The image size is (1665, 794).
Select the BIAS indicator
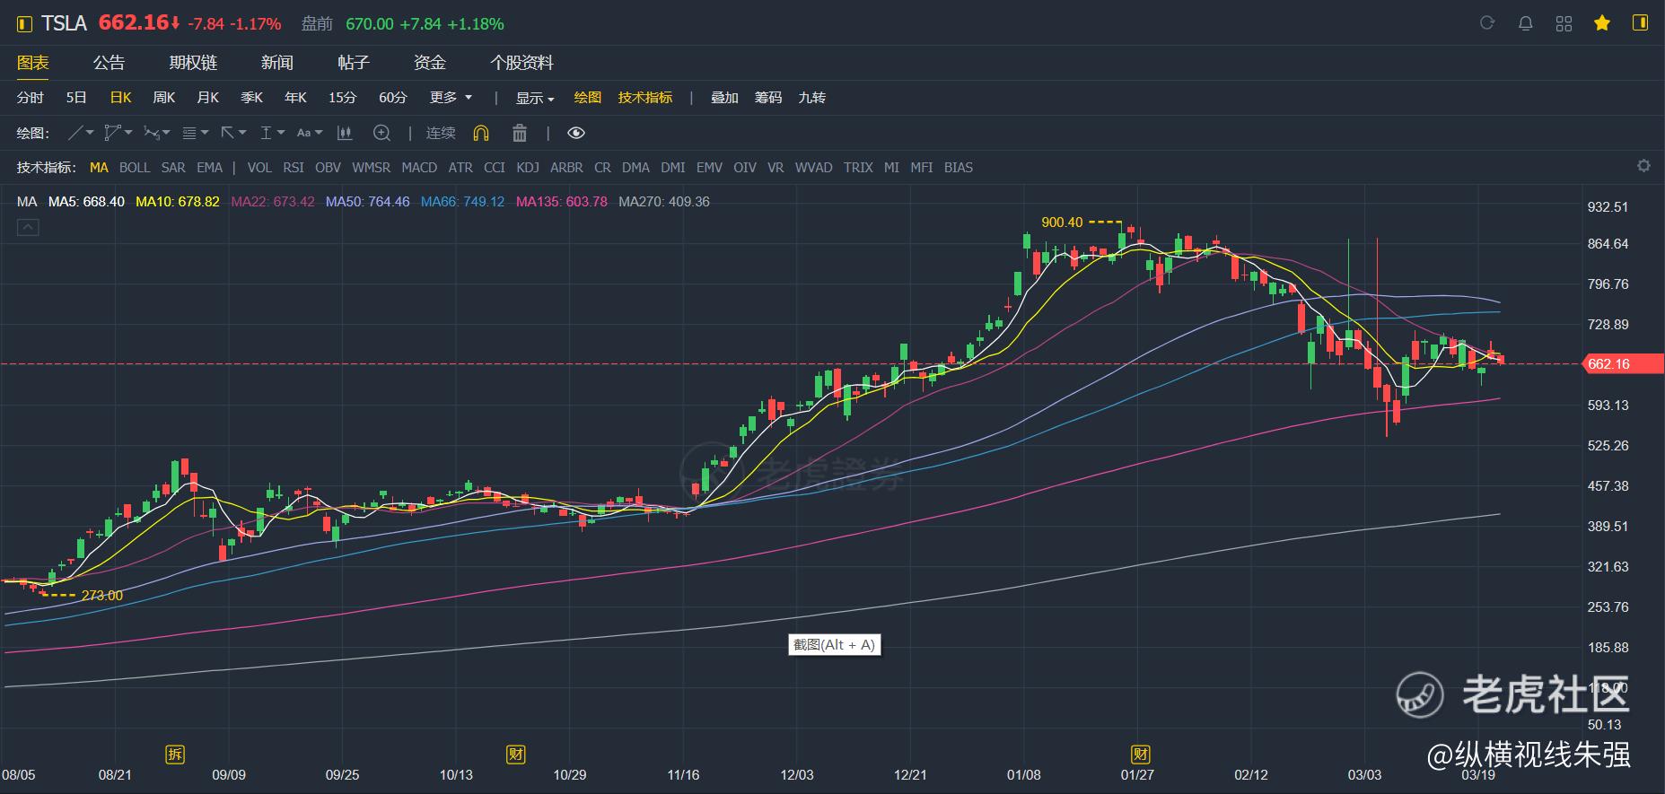click(959, 168)
